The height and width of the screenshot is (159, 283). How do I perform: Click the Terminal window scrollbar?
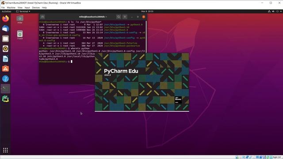146,37
